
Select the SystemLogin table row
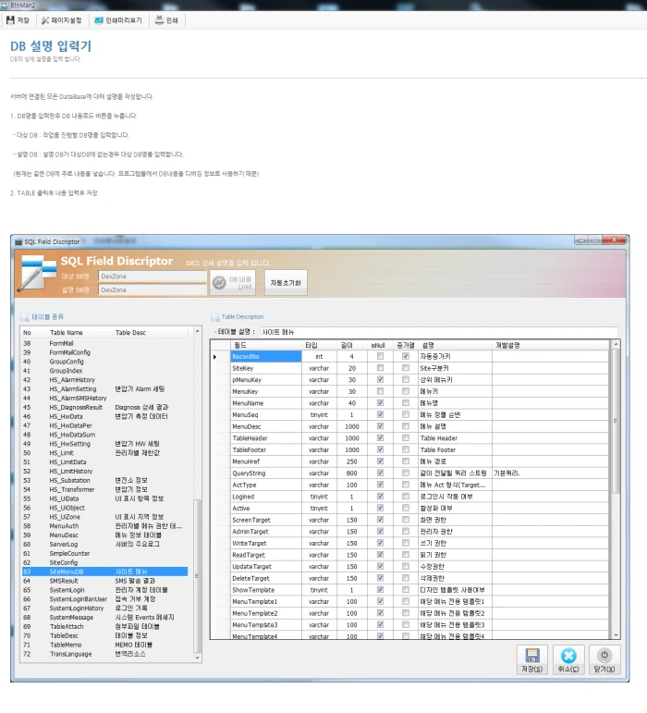coord(105,590)
